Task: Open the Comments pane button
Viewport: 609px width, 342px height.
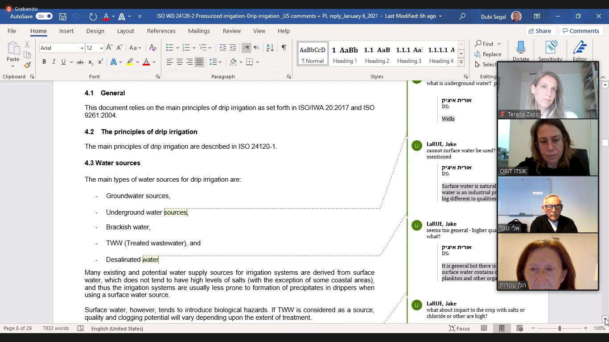Action: coord(580,31)
